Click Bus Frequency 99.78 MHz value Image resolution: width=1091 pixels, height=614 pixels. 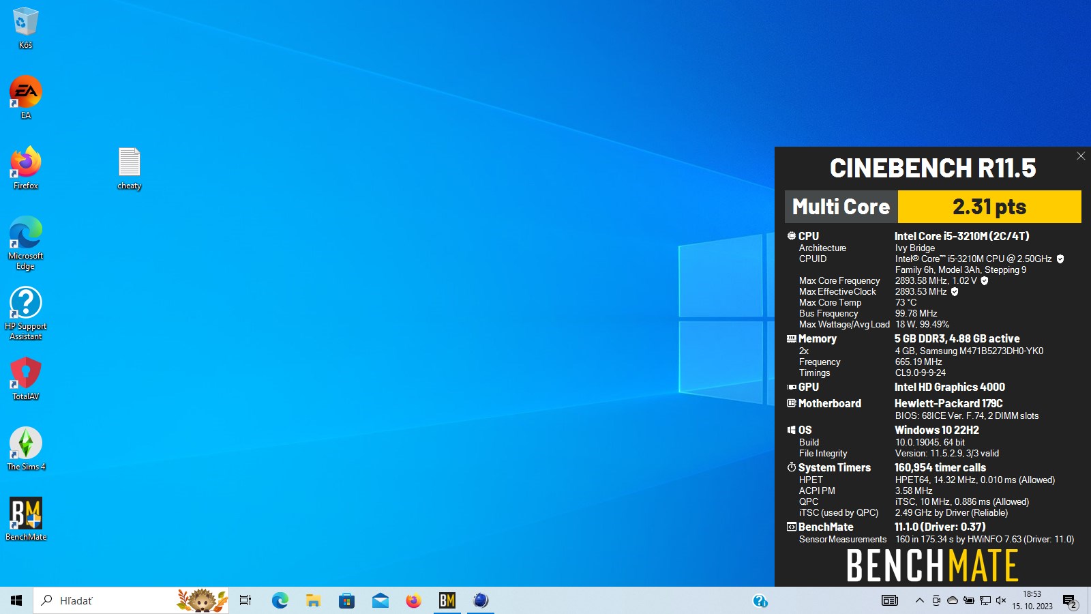(x=916, y=313)
